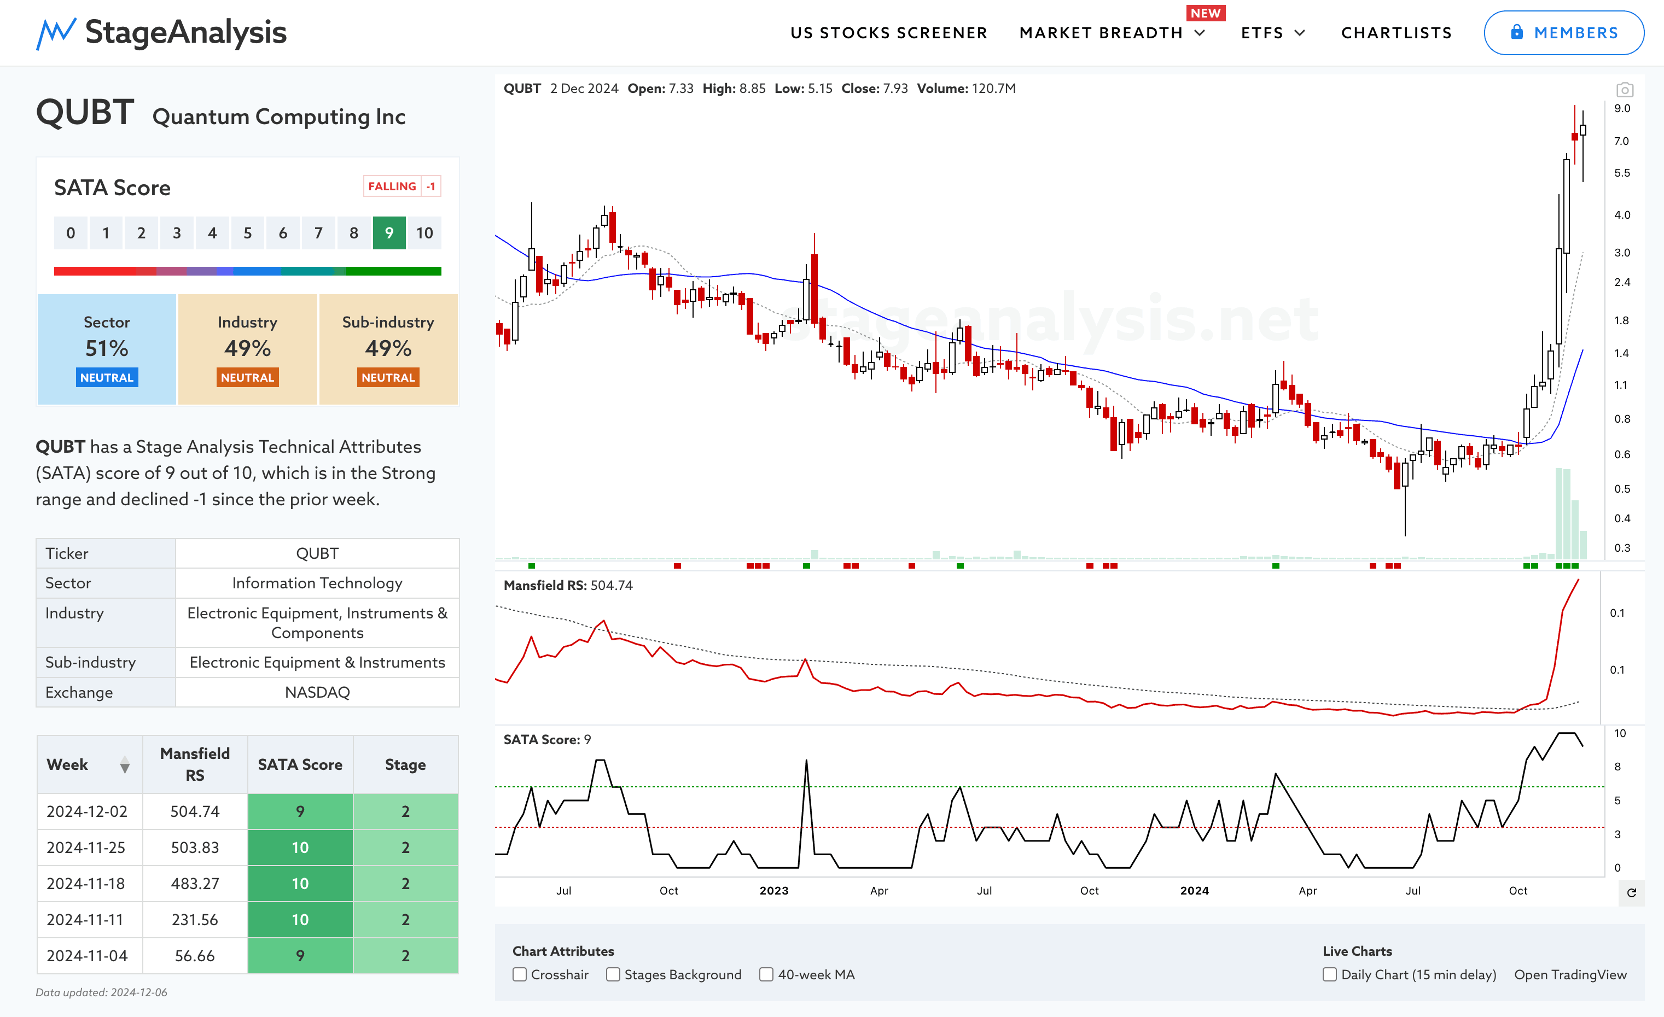Go to the Chartlists page

click(x=1397, y=33)
